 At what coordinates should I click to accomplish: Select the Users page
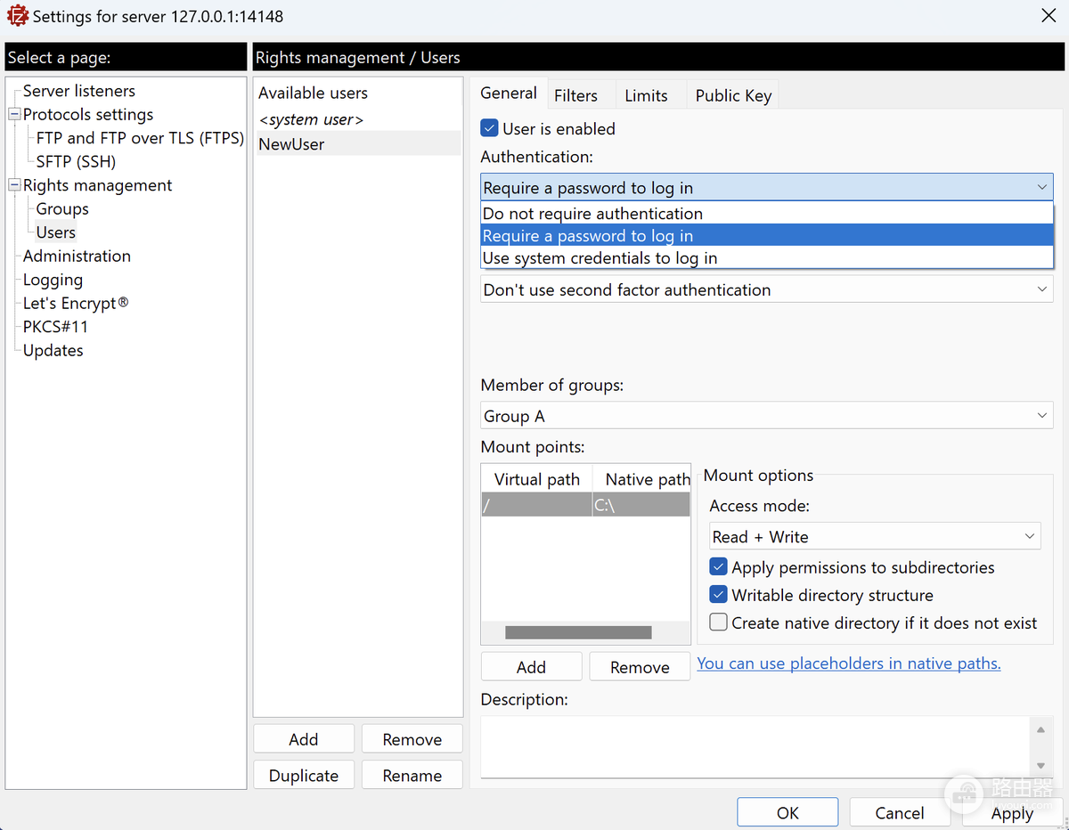pos(56,232)
